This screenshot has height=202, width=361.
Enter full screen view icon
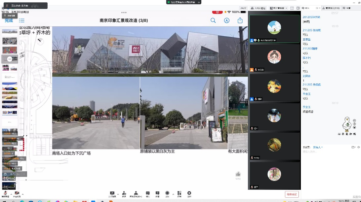292,8
